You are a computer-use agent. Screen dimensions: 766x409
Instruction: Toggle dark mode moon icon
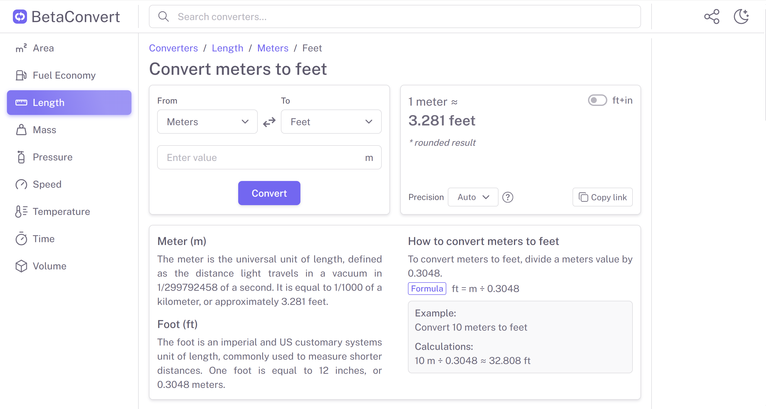(x=741, y=17)
